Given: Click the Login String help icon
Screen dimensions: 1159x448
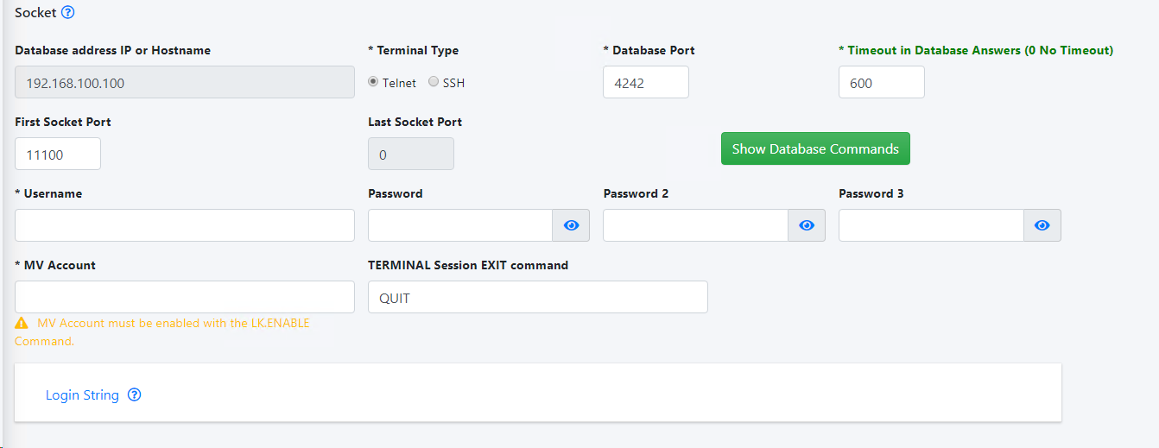Looking at the screenshot, I should (134, 394).
